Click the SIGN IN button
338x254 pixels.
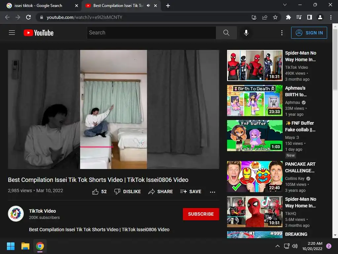coord(309,33)
